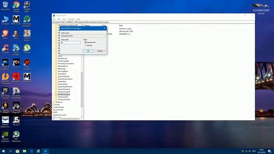Launch the Far Cry 5 shortcut
The width and height of the screenshot is (274, 154).
tap(16, 121)
